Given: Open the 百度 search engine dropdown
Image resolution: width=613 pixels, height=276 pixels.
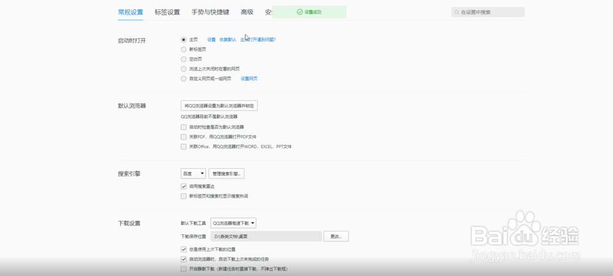Looking at the screenshot, I should click(x=193, y=173).
